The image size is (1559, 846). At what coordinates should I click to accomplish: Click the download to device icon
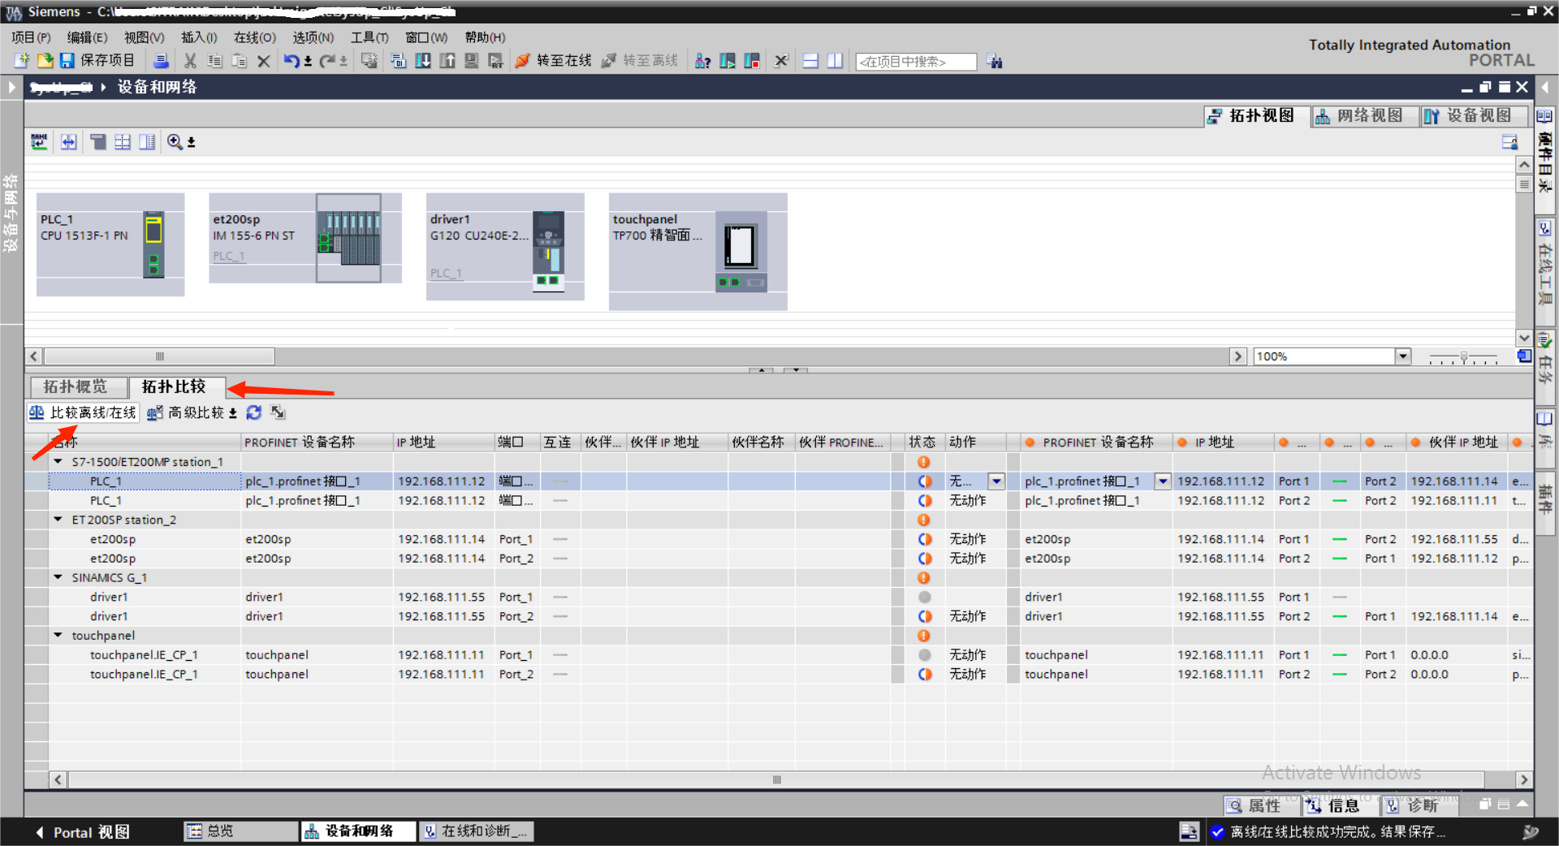point(423,61)
